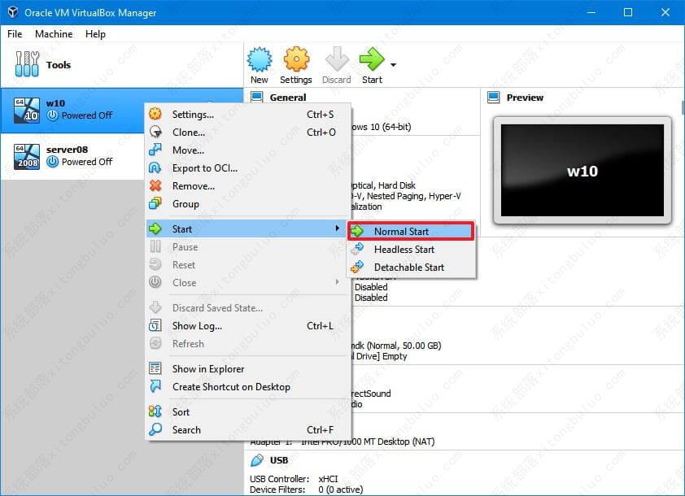Image resolution: width=685 pixels, height=496 pixels.
Task: Click the Remove... red X entry
Action: [194, 186]
